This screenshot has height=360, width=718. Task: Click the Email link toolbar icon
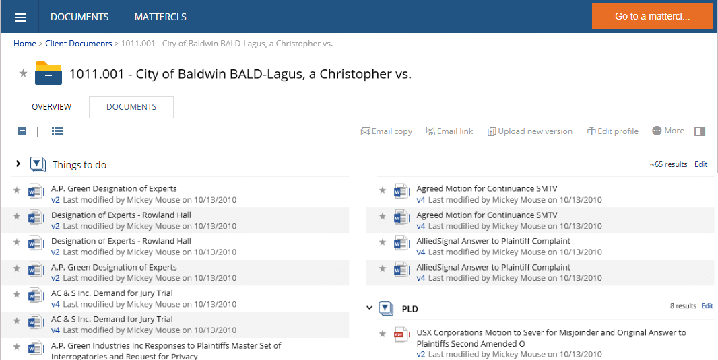430,131
